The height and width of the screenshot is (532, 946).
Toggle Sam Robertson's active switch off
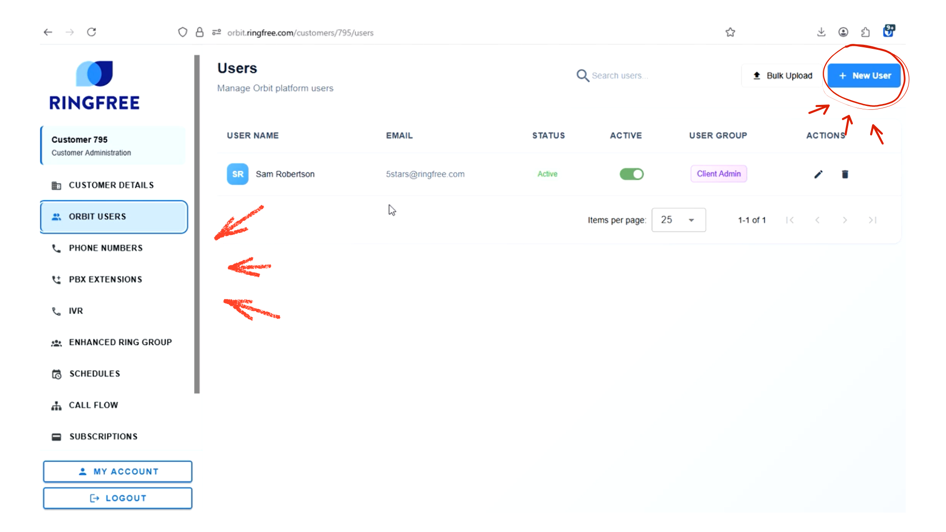coord(632,174)
